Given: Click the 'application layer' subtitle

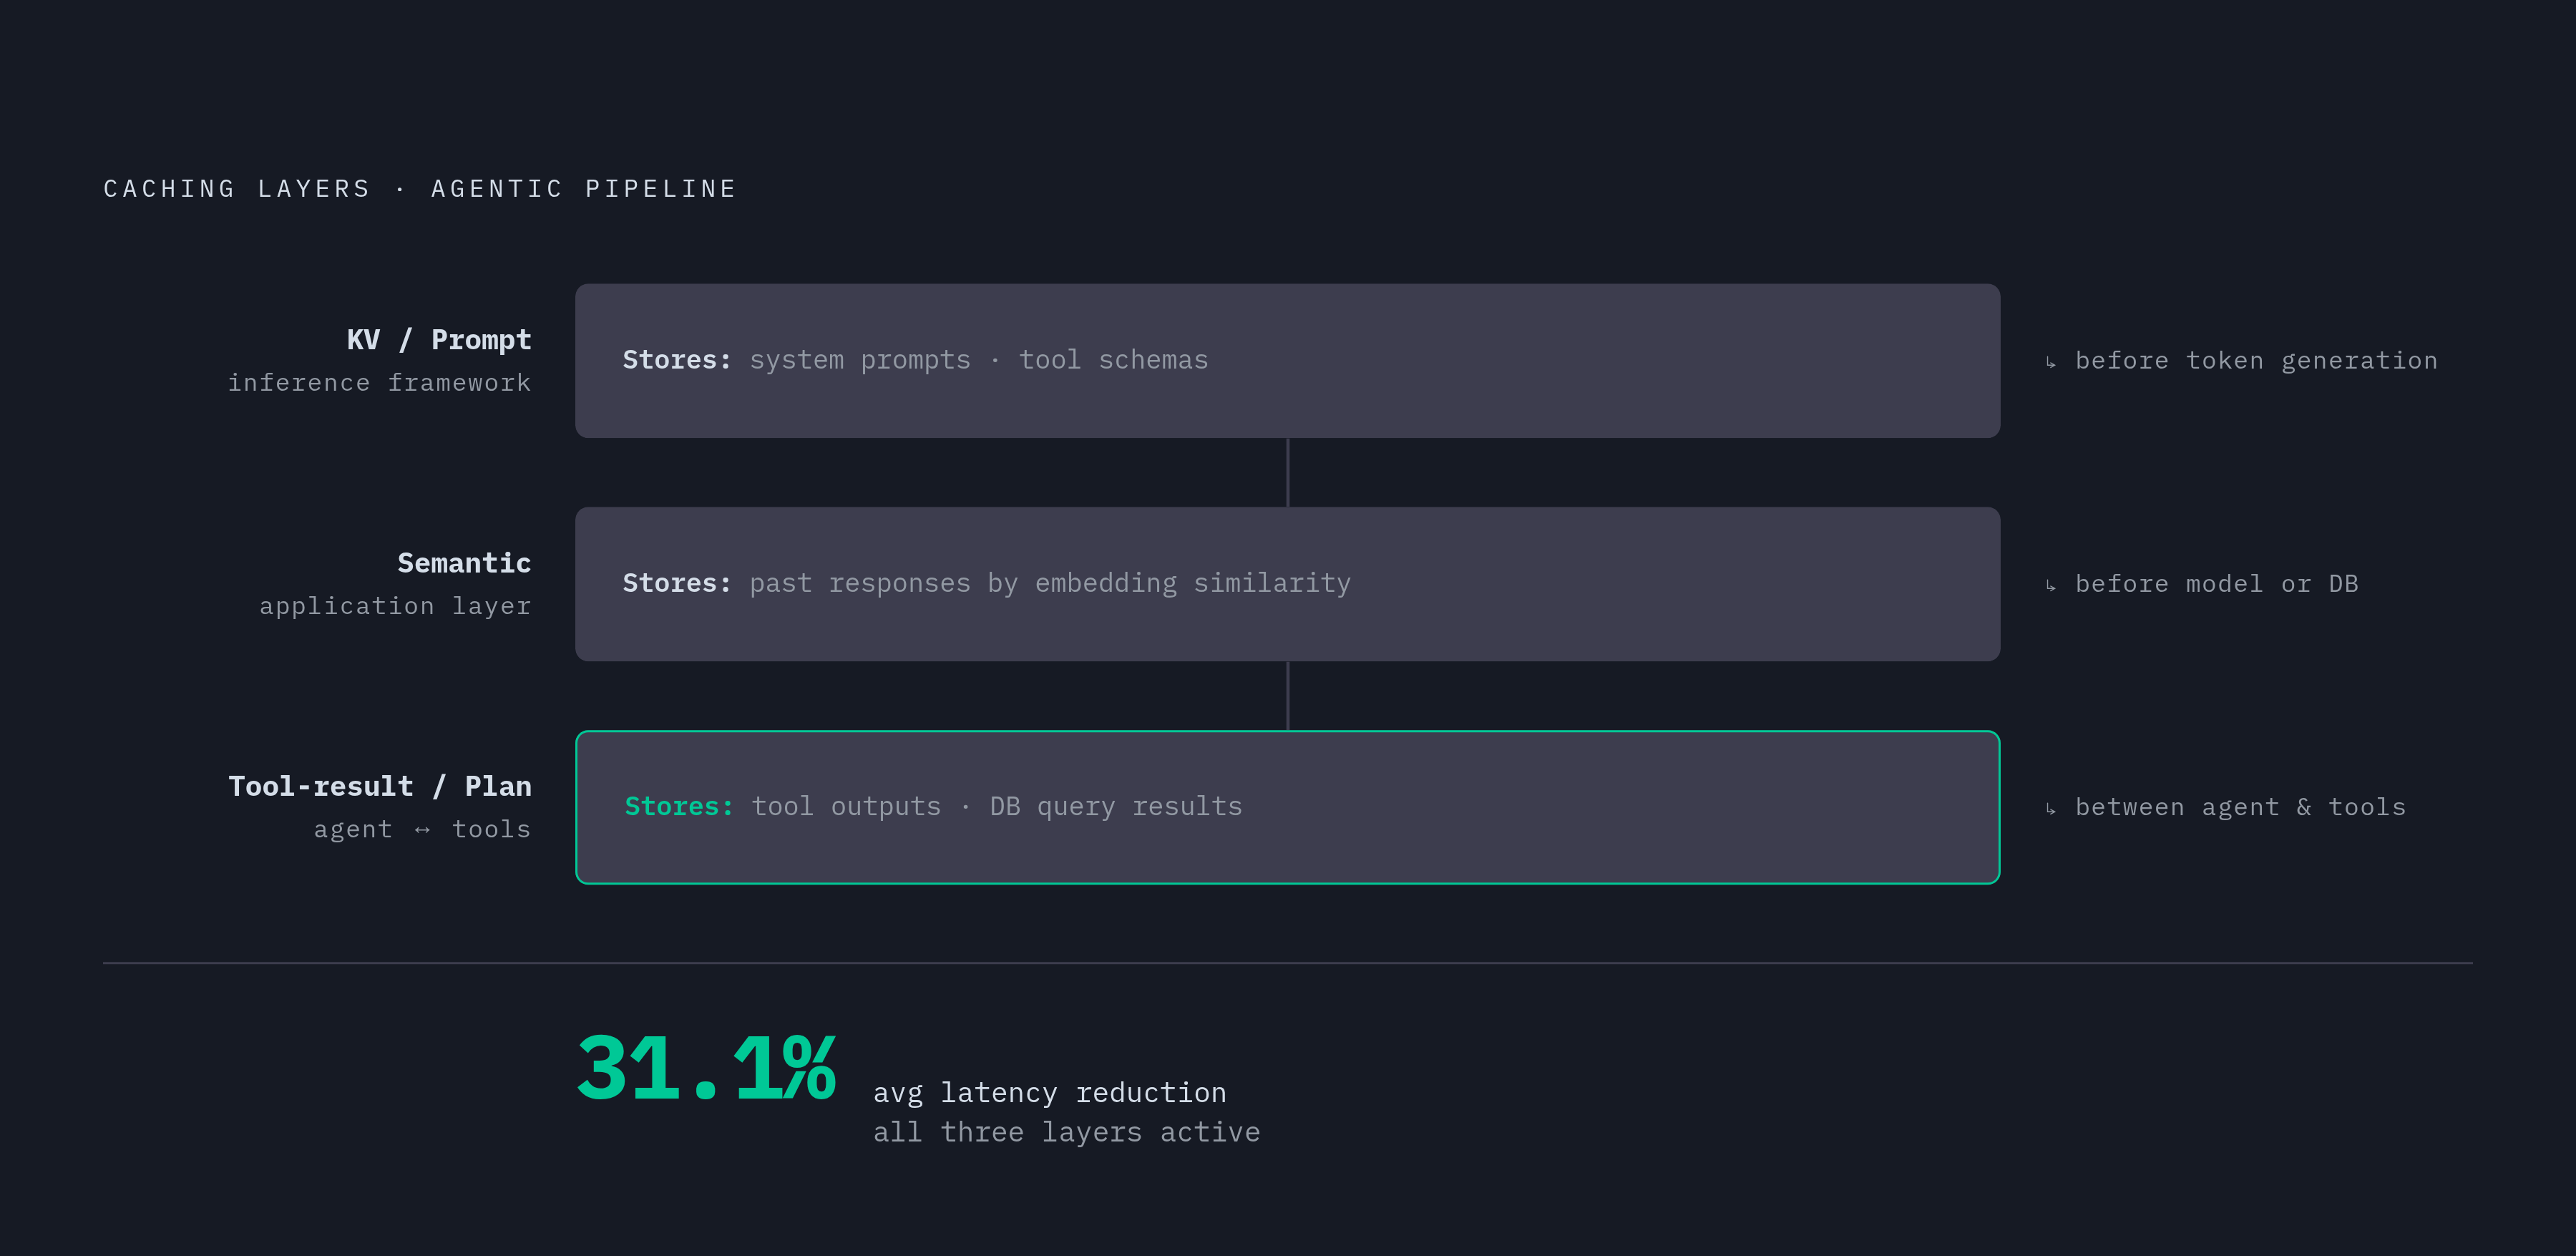Looking at the screenshot, I should pyautogui.click(x=395, y=606).
